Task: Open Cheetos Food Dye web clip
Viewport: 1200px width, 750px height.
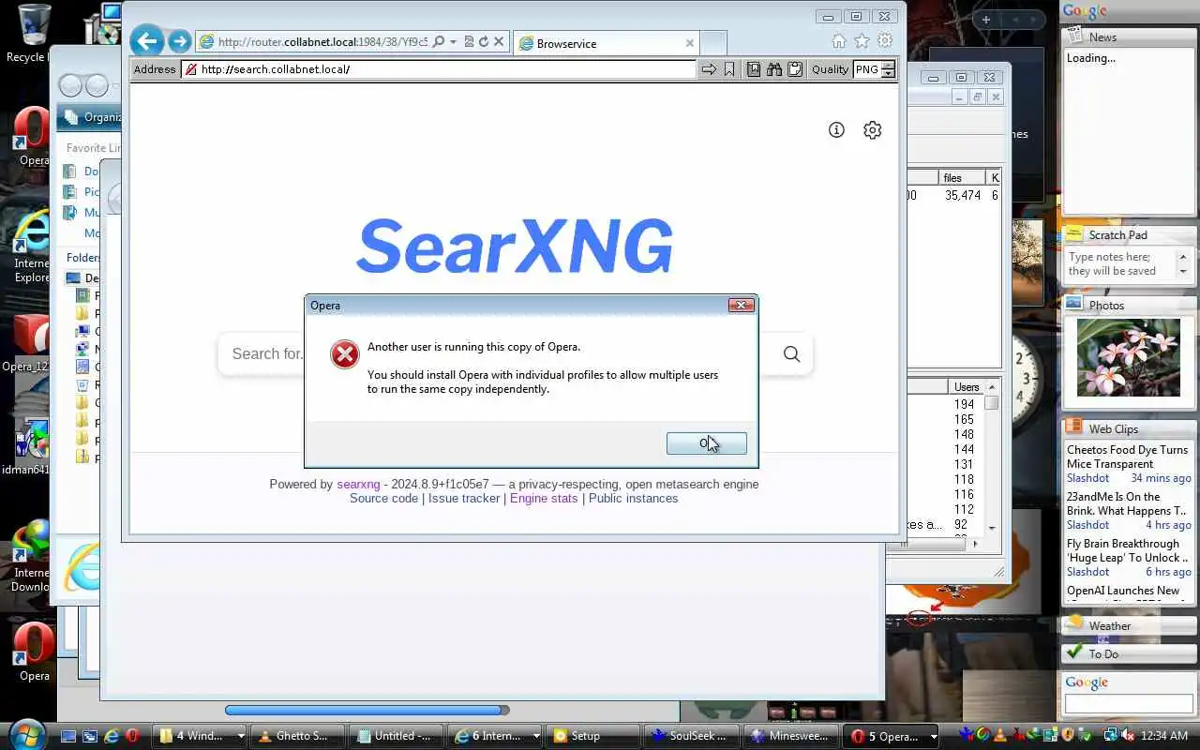Action: [x=1127, y=457]
